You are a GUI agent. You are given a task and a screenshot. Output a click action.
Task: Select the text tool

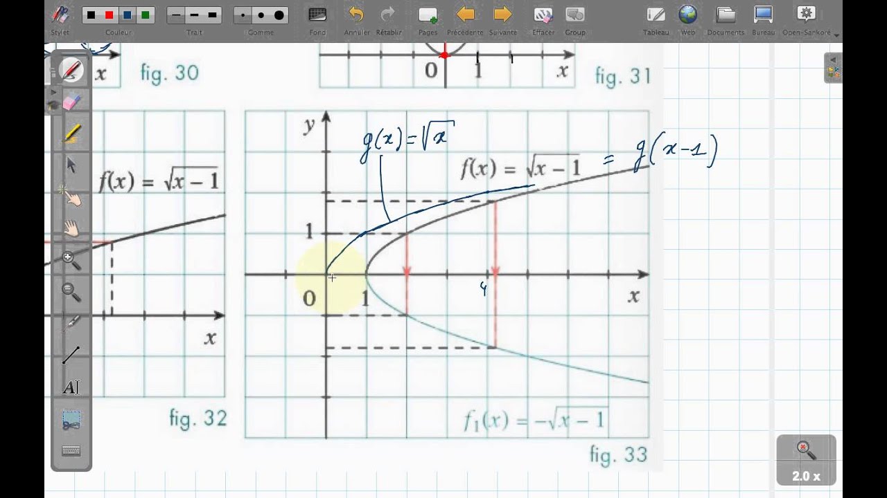click(x=71, y=387)
